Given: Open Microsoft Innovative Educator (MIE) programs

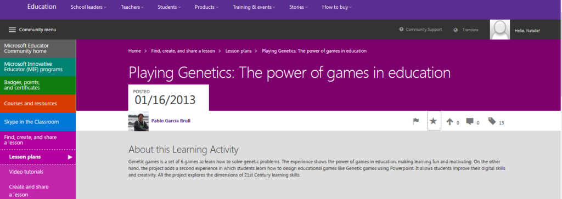Looking at the screenshot, I should point(38,67).
